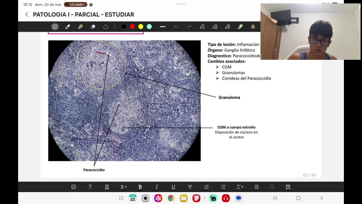The width and height of the screenshot is (362, 204).
Task: Launch Google Chrome from taskbar
Action: pos(171,198)
